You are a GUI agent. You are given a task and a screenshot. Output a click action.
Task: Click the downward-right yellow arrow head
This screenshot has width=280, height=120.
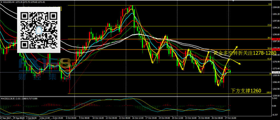point(239,64)
